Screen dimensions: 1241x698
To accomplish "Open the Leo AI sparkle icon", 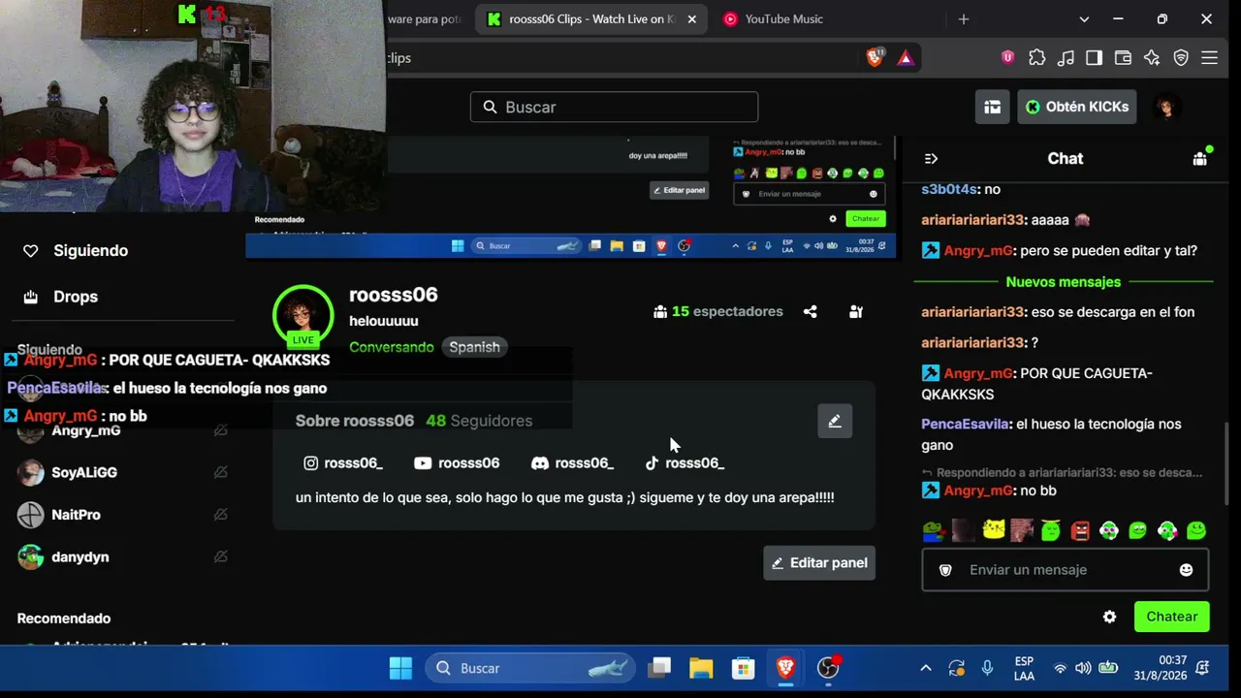I will pyautogui.click(x=1152, y=58).
